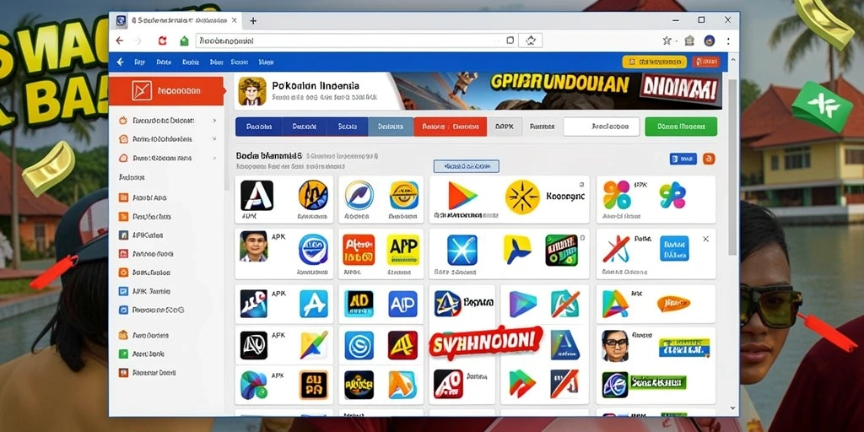Open the orange 'Atern' app icon
The height and width of the screenshot is (432, 864).
[x=359, y=250]
